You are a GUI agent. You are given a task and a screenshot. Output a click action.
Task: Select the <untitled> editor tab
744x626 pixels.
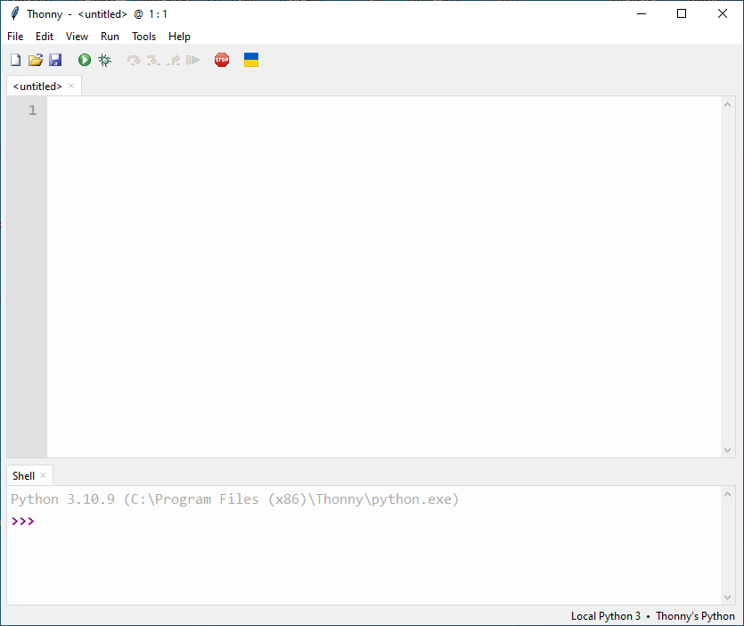point(37,86)
